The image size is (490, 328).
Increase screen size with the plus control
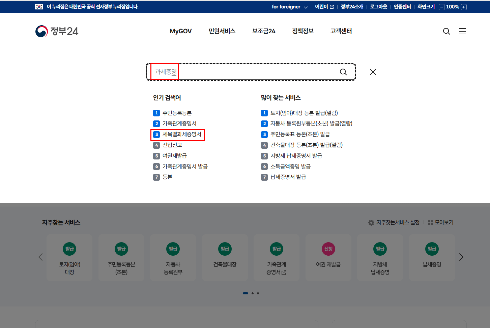tap(464, 6)
